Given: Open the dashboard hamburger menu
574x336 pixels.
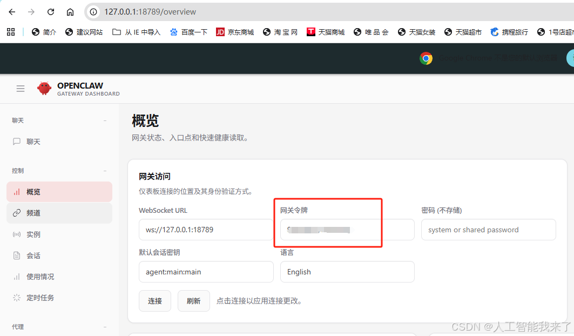Looking at the screenshot, I should pyautogui.click(x=20, y=88).
